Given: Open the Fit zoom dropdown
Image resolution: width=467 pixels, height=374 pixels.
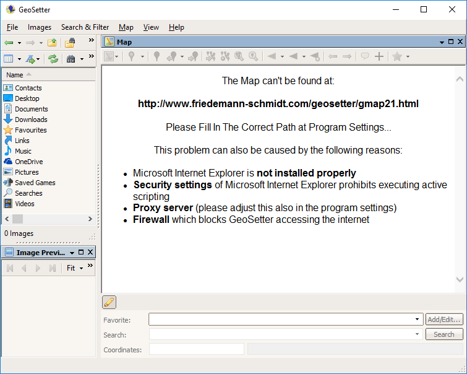Looking at the screenshot, I should (81, 268).
